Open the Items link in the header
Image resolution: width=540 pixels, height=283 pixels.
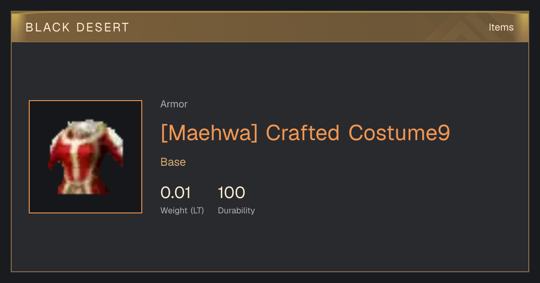[x=501, y=27]
